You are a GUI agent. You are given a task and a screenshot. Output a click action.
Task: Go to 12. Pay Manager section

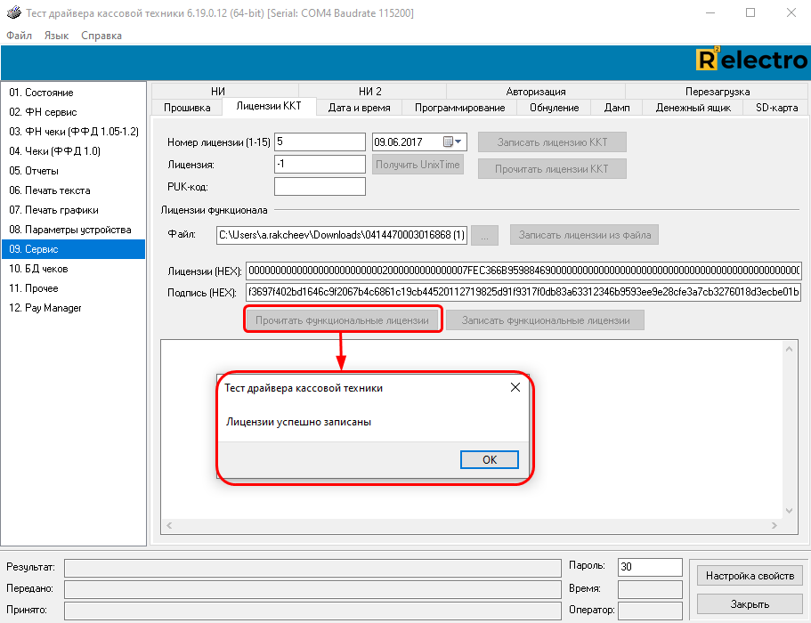coord(45,308)
